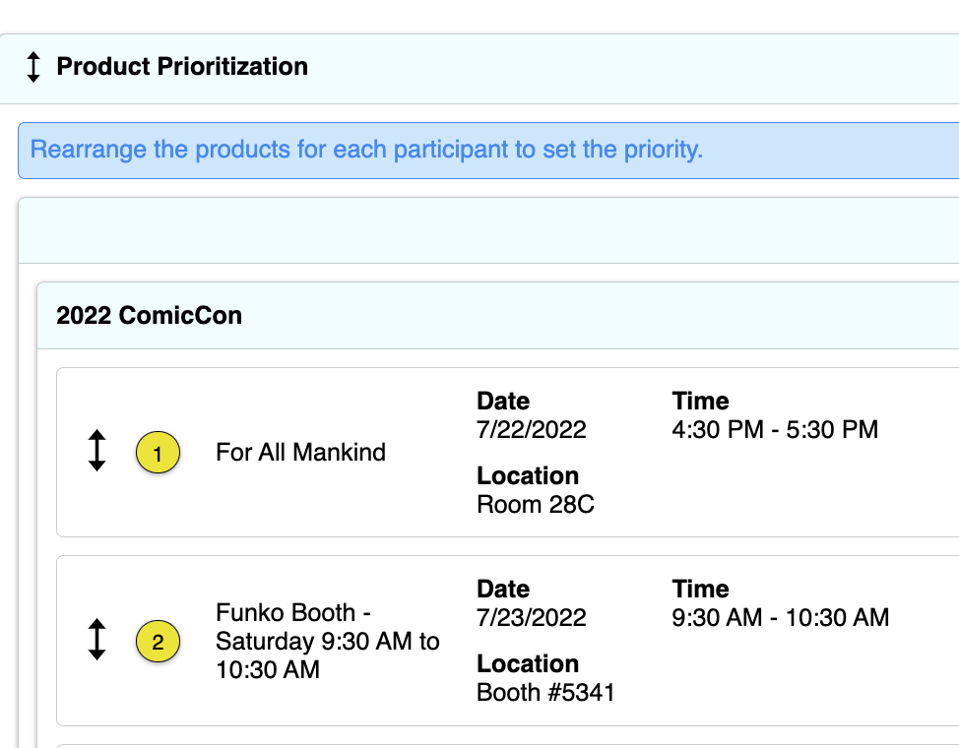Click the blue rearrange products info banner
Image resolution: width=959 pixels, height=748 pixels.
pos(488,151)
